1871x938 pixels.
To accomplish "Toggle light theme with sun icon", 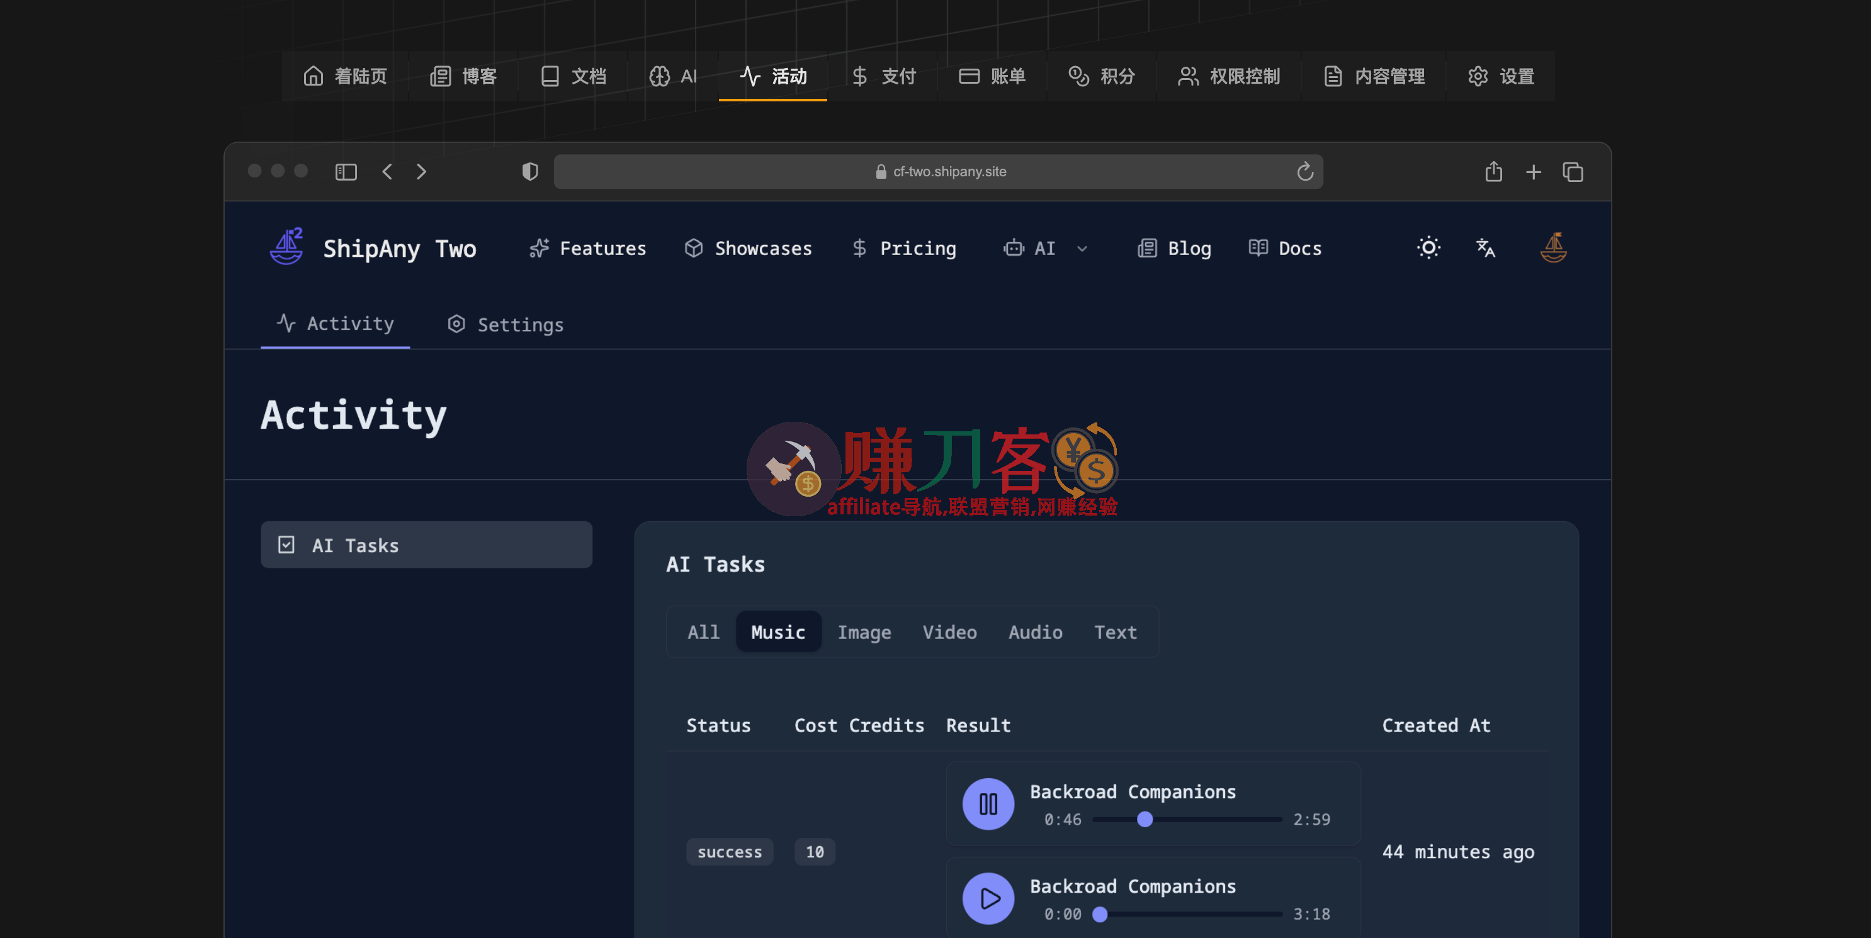I will point(1428,248).
